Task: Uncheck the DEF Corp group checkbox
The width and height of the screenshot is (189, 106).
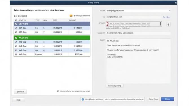Action: coord(16,24)
